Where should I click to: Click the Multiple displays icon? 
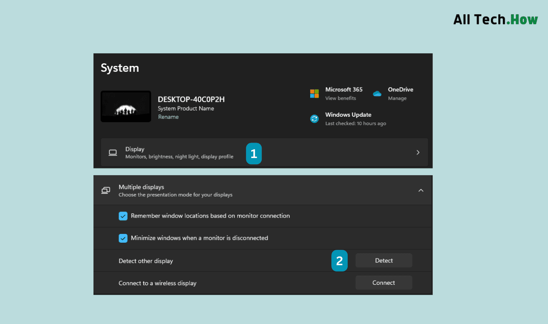pyautogui.click(x=106, y=191)
